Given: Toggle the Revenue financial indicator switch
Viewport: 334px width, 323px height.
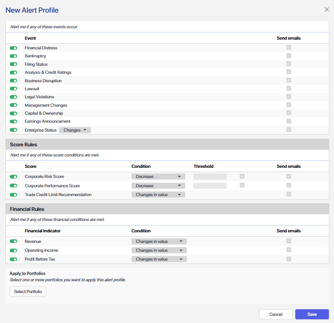Looking at the screenshot, I should [13, 242].
